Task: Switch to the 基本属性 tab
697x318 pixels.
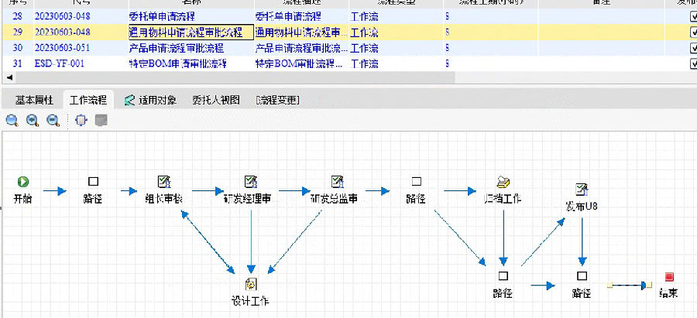Action: tap(34, 100)
